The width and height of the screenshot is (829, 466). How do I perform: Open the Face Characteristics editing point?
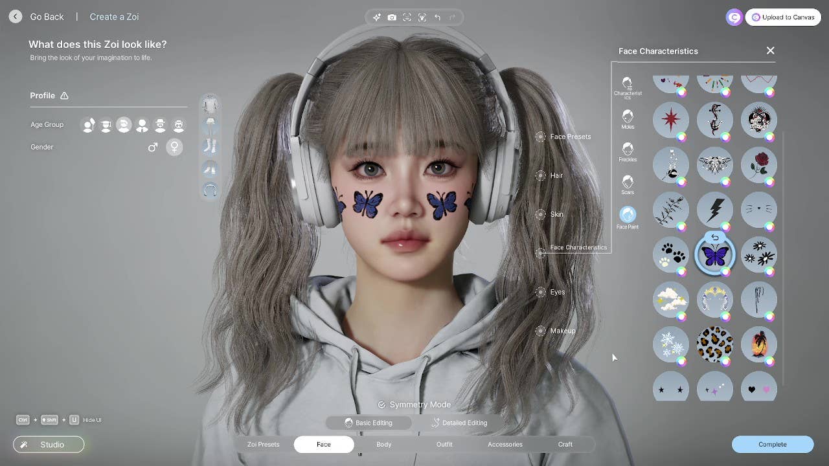(541, 253)
